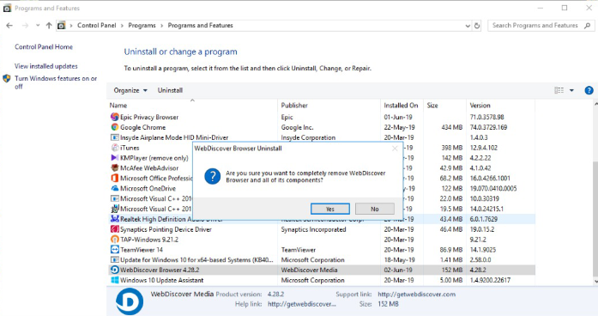The width and height of the screenshot is (598, 316).
Task: Navigate to Control Panel breadcrumb
Action: pyautogui.click(x=96, y=26)
